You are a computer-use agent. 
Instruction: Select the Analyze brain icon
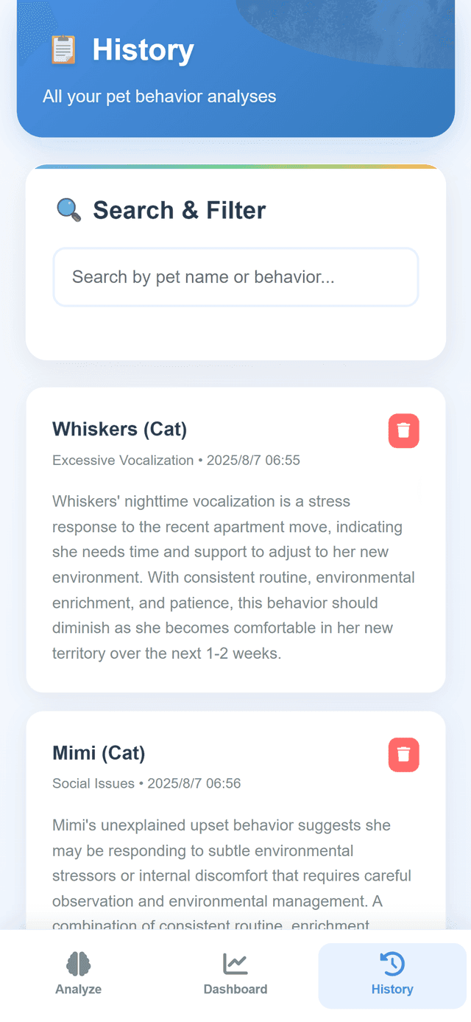coord(78,962)
